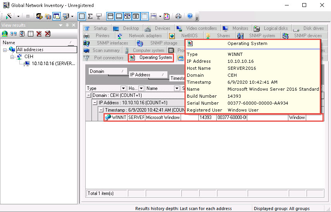The width and height of the screenshot is (331, 212).
Task: Click the Displayed group: All groups status
Action: [282, 209]
